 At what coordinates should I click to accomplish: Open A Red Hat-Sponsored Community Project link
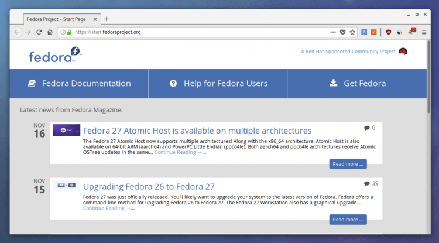(x=348, y=52)
